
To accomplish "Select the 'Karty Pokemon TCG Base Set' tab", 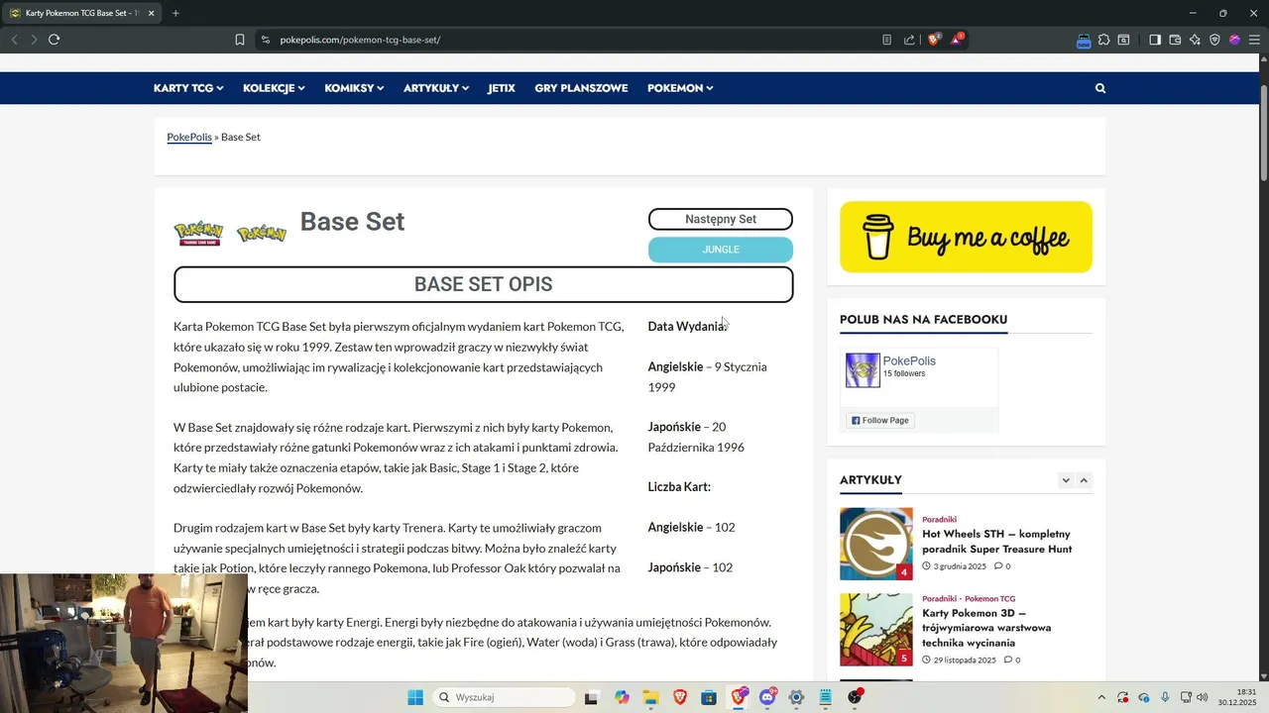I will point(81,13).
